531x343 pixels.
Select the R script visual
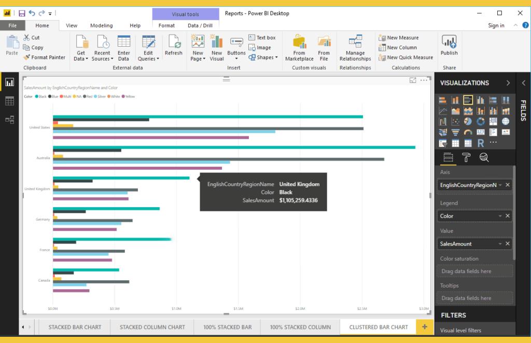click(481, 142)
